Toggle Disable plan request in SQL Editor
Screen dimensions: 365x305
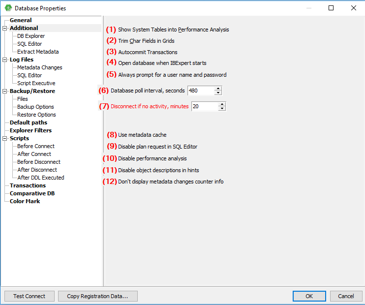click(157, 147)
